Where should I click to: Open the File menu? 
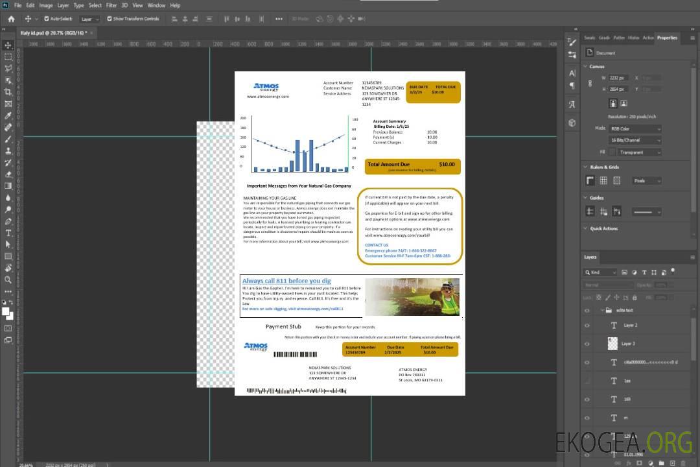pyautogui.click(x=18, y=5)
